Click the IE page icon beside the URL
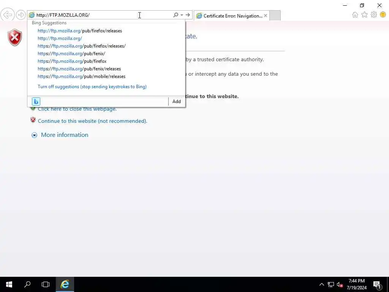This screenshot has width=389, height=292. [32, 15]
